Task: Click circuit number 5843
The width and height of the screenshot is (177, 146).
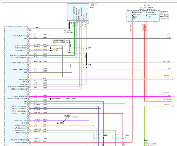Action: [x=45, y=85]
